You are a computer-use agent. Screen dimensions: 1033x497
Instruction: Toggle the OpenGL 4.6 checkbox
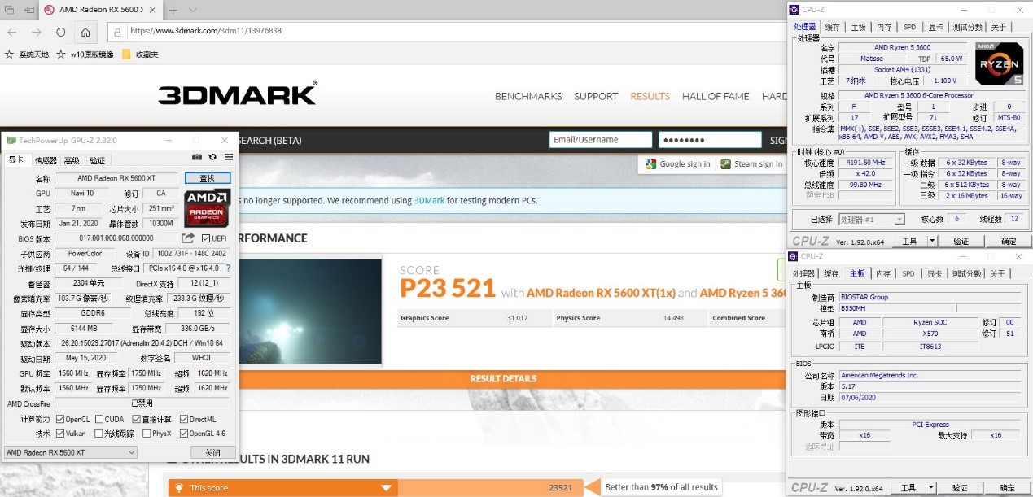[x=184, y=434]
